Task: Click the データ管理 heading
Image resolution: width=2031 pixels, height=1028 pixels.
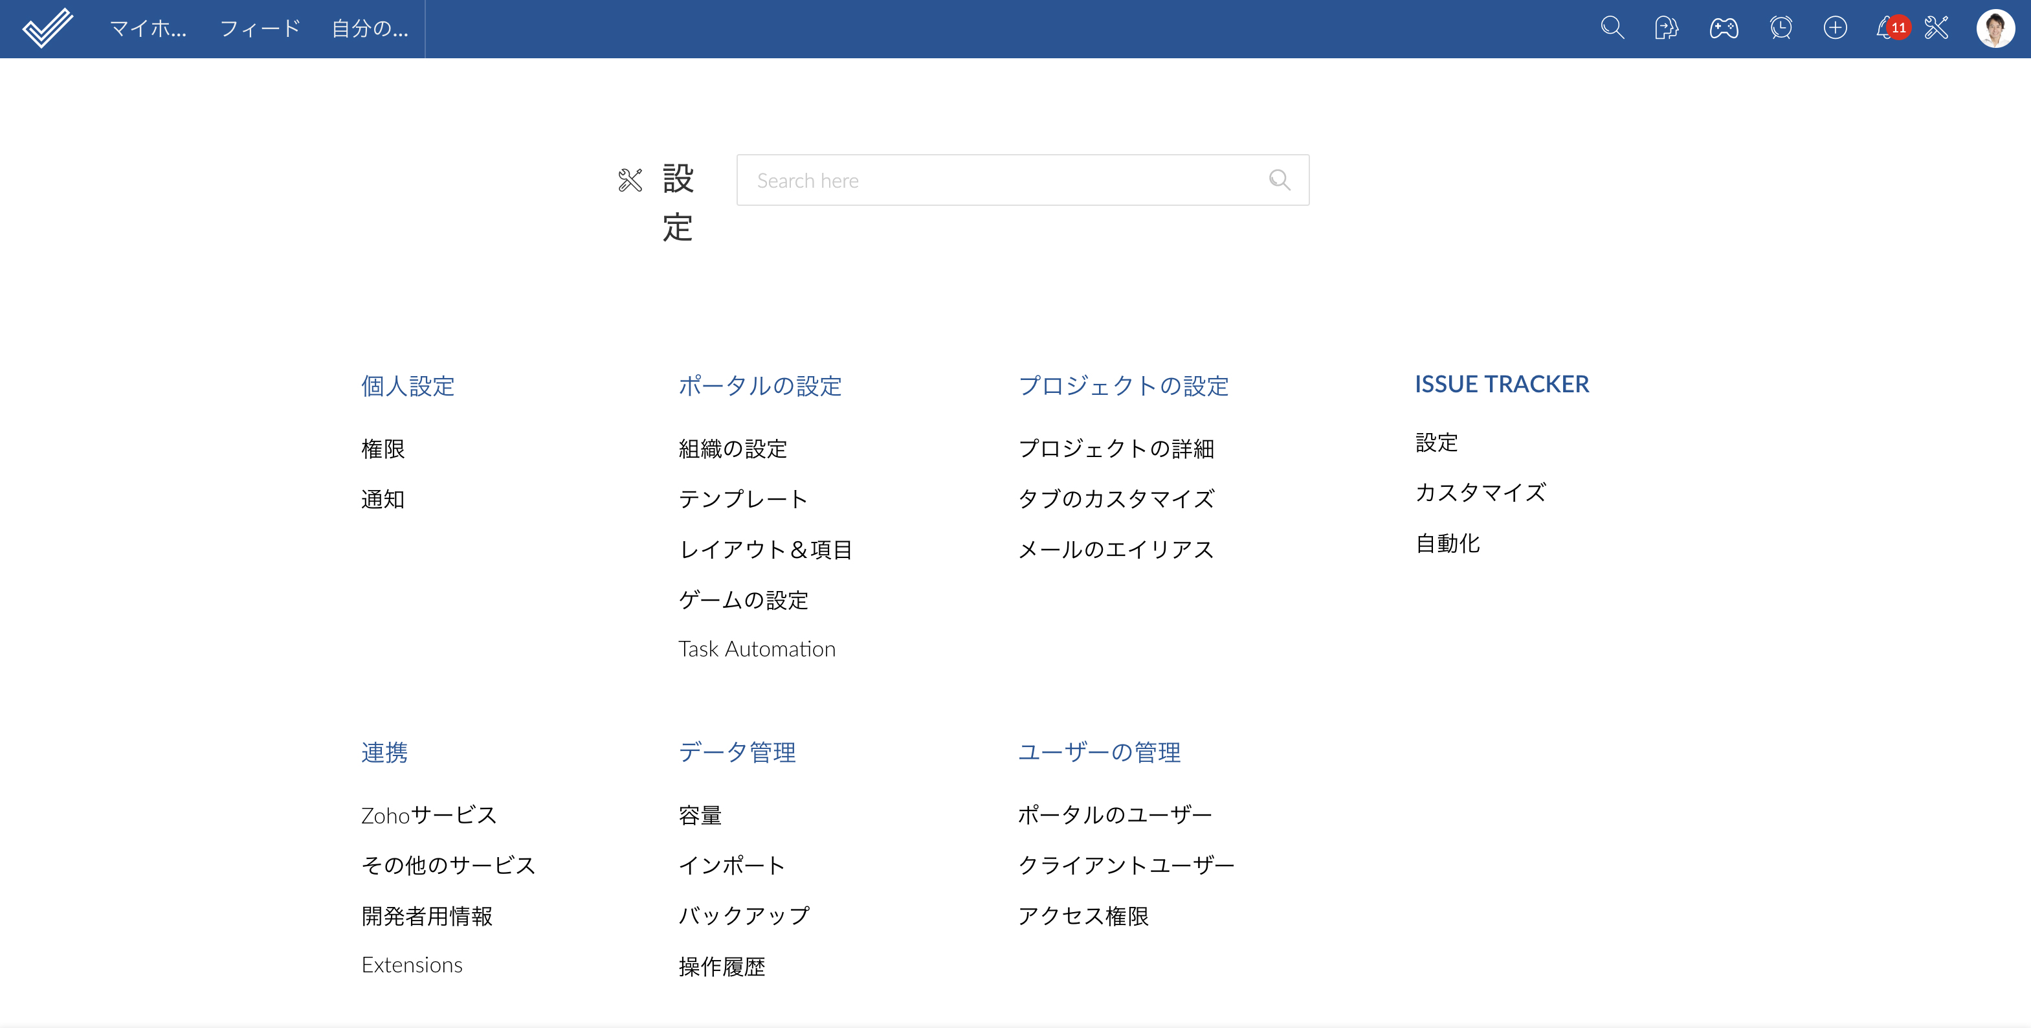Action: (737, 752)
